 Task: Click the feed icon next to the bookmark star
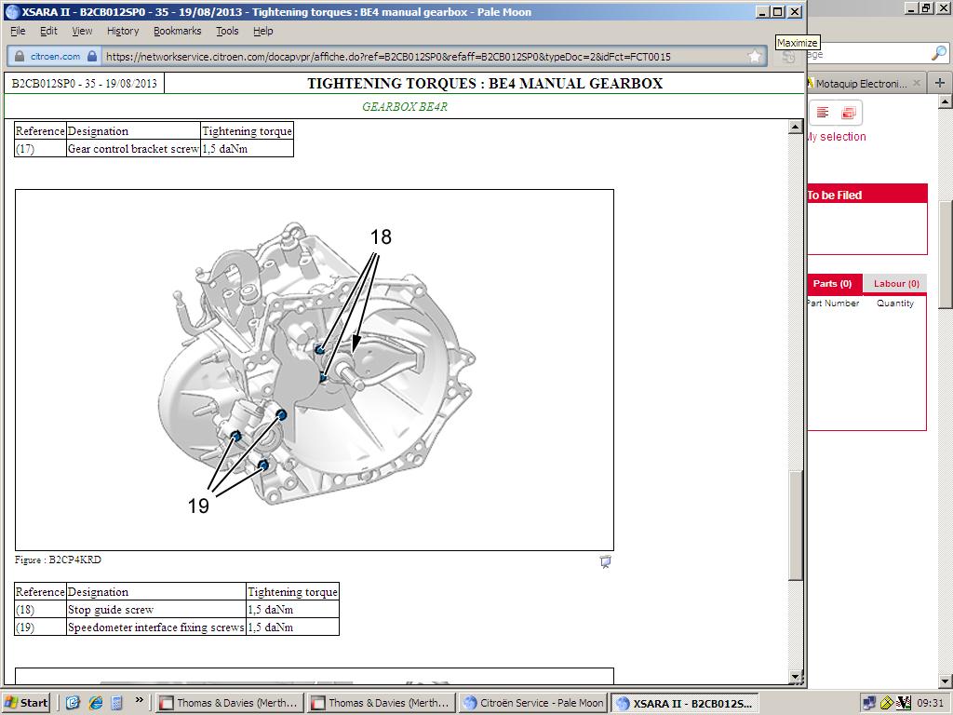[x=788, y=57]
